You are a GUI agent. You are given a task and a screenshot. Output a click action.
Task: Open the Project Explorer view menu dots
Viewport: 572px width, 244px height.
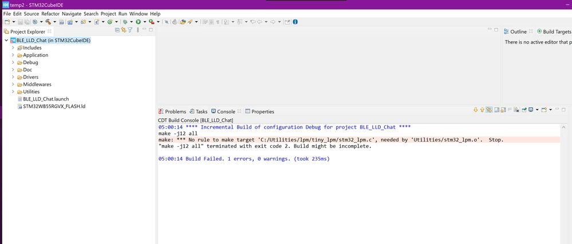click(x=137, y=30)
